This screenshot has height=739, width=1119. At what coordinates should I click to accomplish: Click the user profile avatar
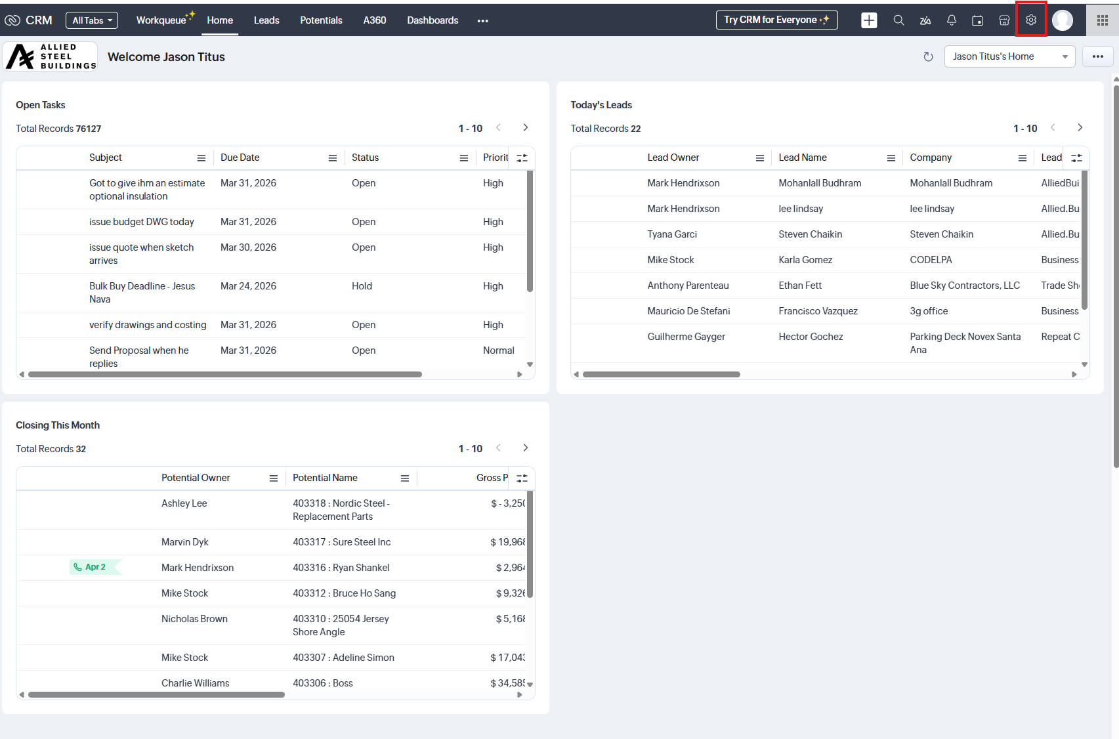click(x=1062, y=20)
